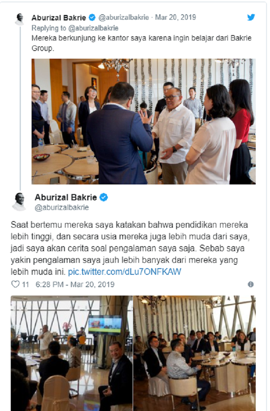Click the like count number 11

[x=25, y=284]
